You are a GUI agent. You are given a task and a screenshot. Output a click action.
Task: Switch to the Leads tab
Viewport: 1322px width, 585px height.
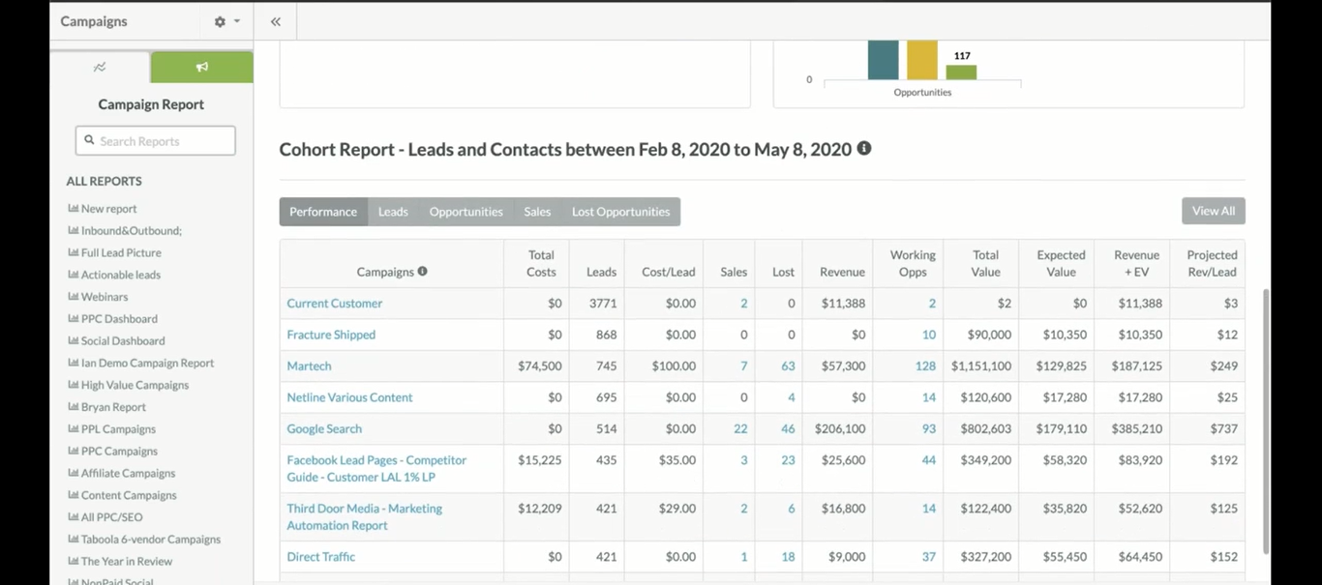393,212
